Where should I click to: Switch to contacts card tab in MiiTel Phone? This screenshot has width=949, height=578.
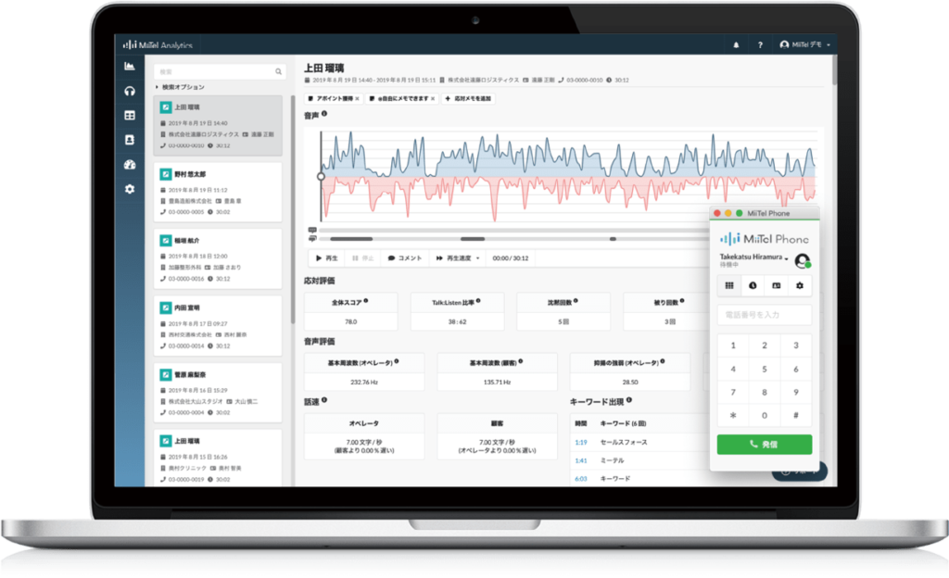(x=777, y=285)
